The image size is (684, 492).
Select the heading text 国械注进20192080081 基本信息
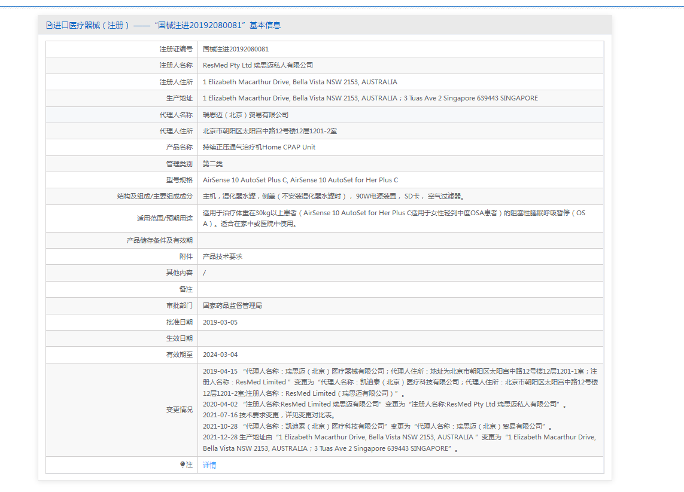click(x=217, y=25)
